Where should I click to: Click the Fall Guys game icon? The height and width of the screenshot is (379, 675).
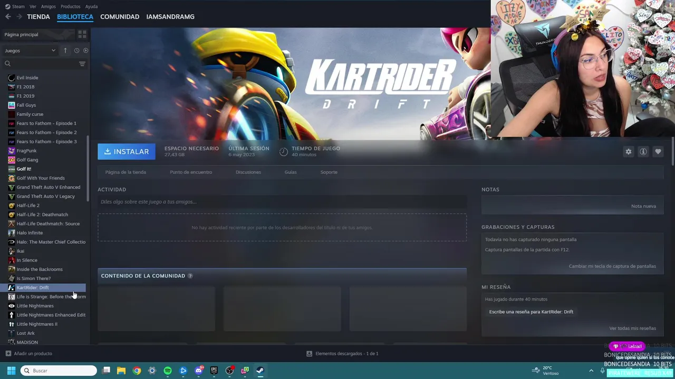click(12, 105)
